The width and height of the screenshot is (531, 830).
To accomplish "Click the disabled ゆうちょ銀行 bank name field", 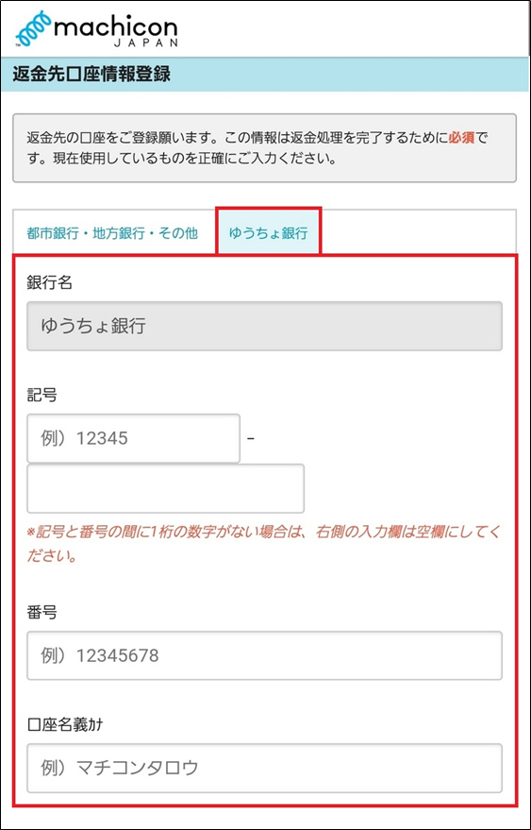I will (264, 326).
